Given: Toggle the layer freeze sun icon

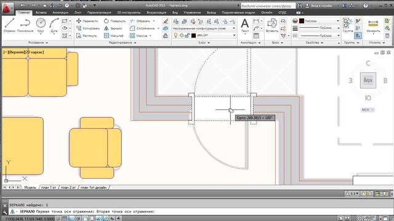Looking at the screenshot, I should click(182, 36).
